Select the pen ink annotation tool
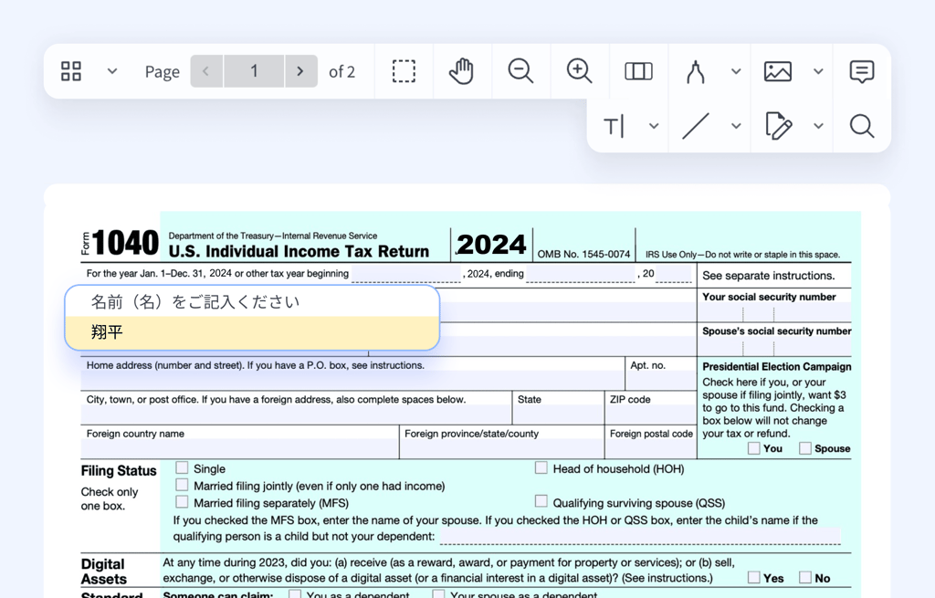This screenshot has width=935, height=598. [696, 71]
